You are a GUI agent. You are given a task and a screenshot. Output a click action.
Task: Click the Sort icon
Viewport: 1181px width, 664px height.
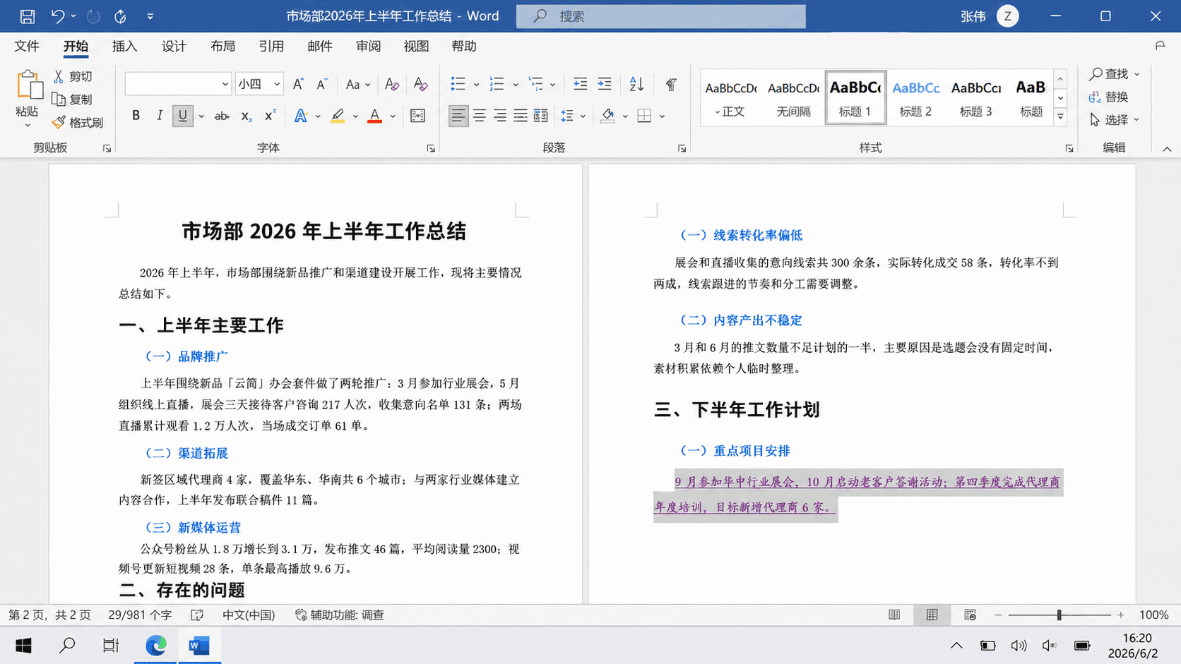coord(636,84)
